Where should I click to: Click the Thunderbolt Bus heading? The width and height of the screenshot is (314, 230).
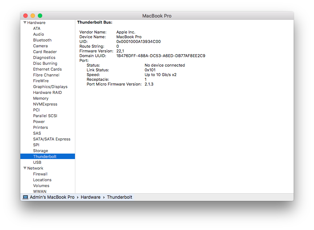pos(95,22)
